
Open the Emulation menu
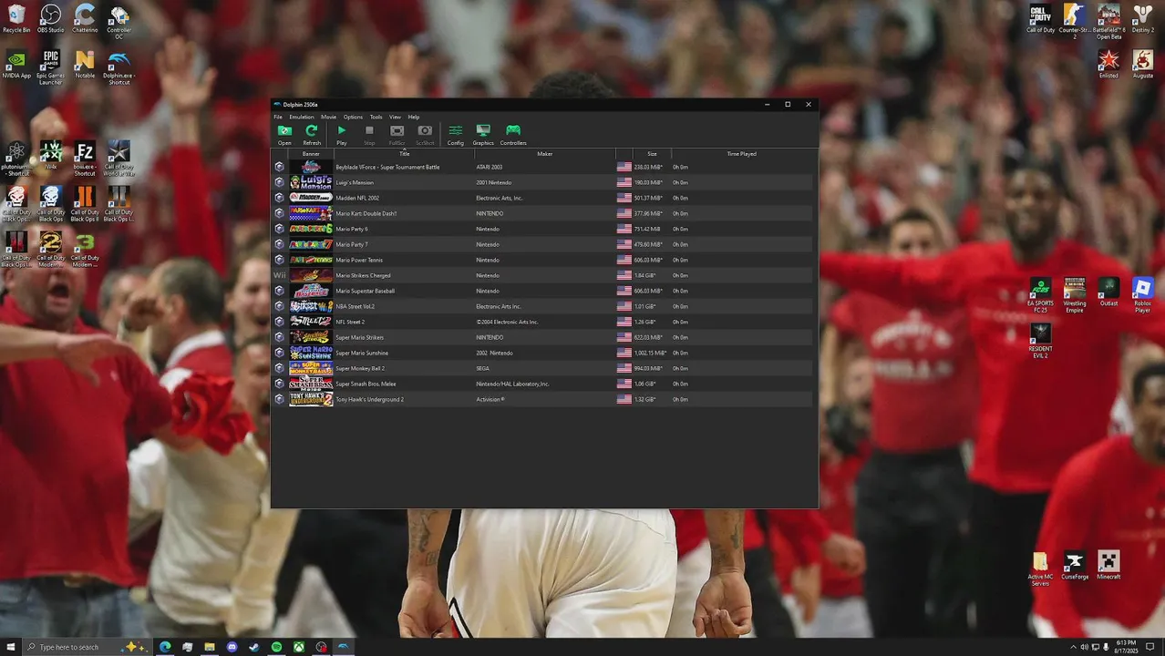pos(302,117)
